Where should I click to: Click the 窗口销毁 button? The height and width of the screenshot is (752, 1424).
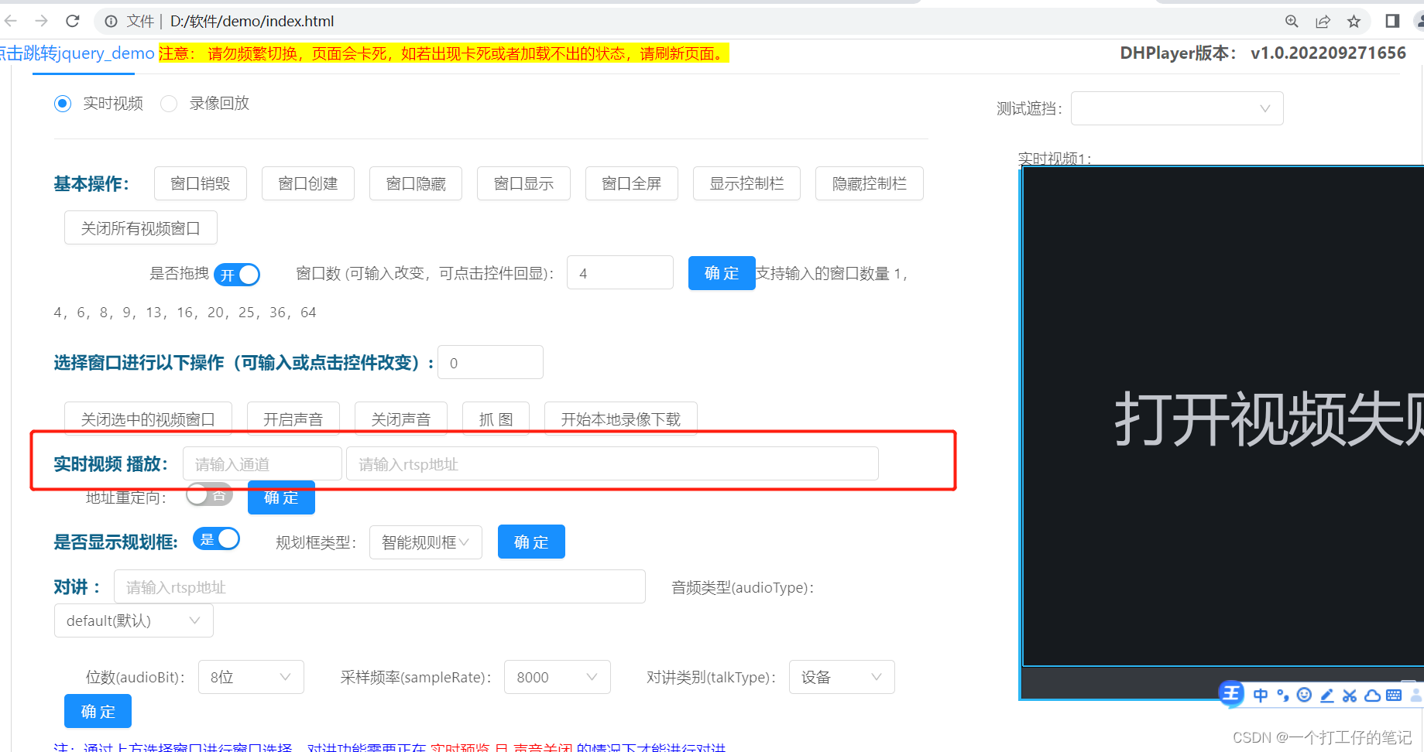click(201, 183)
